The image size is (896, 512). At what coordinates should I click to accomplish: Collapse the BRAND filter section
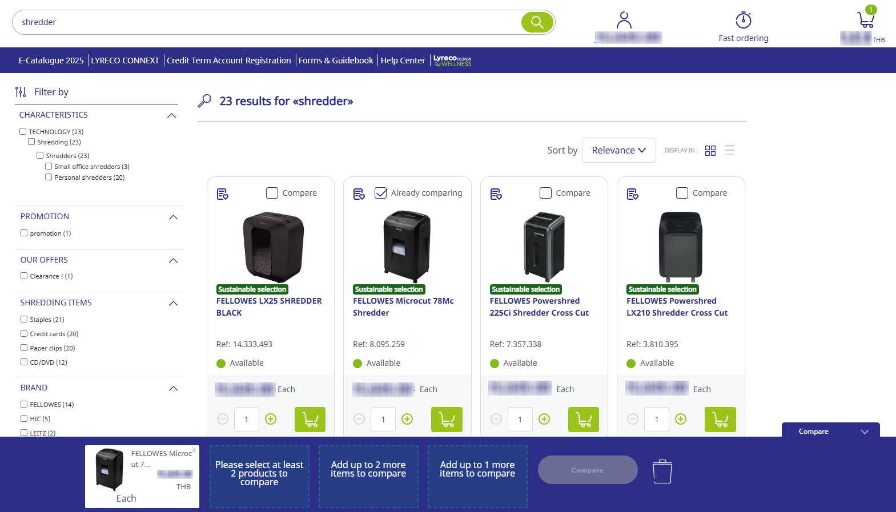point(174,389)
